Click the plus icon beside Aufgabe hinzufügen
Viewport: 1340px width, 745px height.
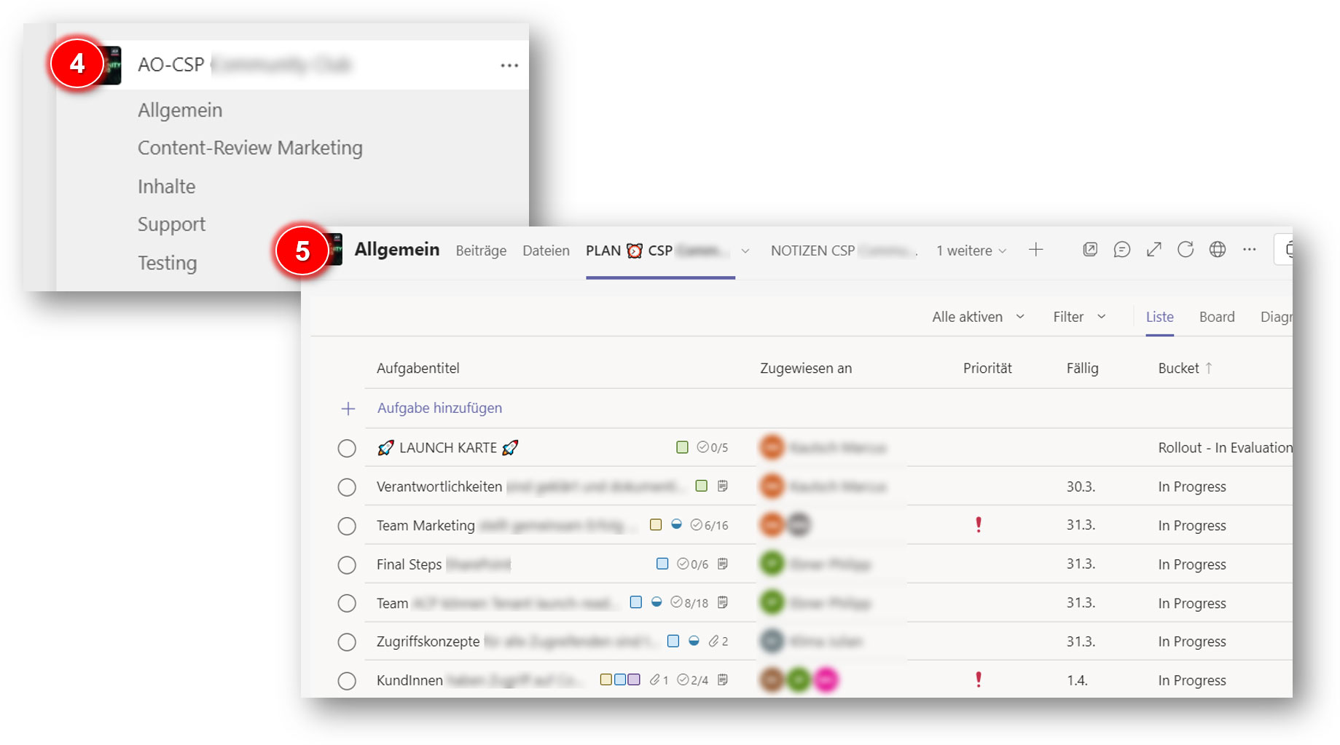click(x=348, y=409)
